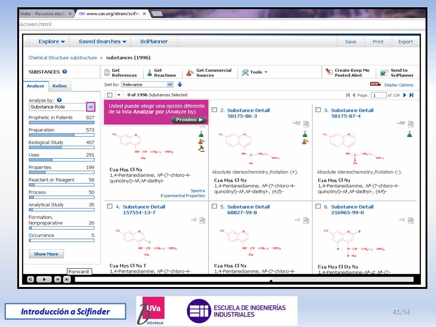This screenshot has height=327, width=436.
Task: Open the Saved Searches dropdown menu
Action: (x=102, y=41)
